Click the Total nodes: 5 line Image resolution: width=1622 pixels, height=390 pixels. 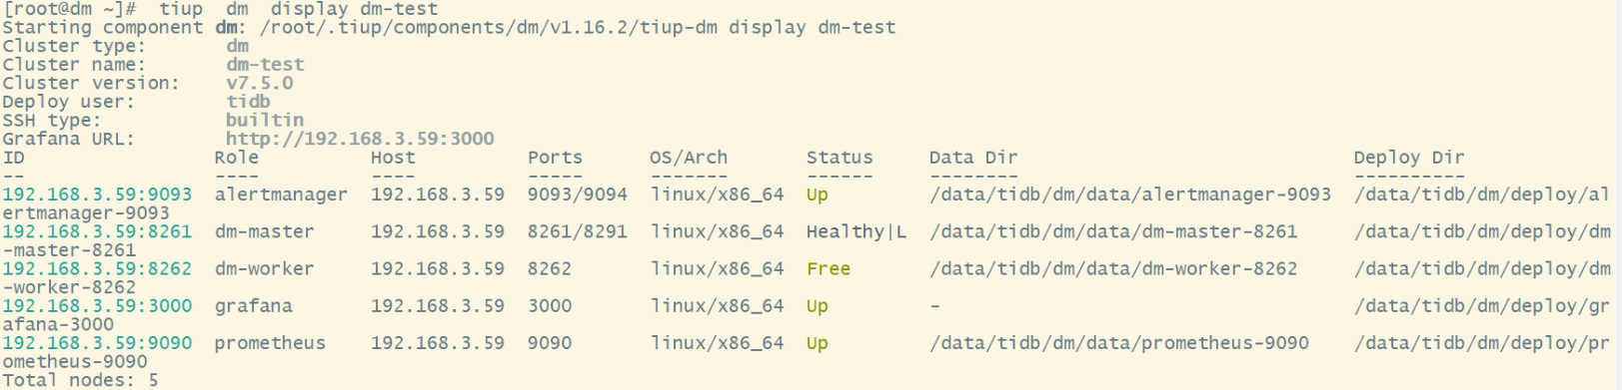[x=80, y=380]
